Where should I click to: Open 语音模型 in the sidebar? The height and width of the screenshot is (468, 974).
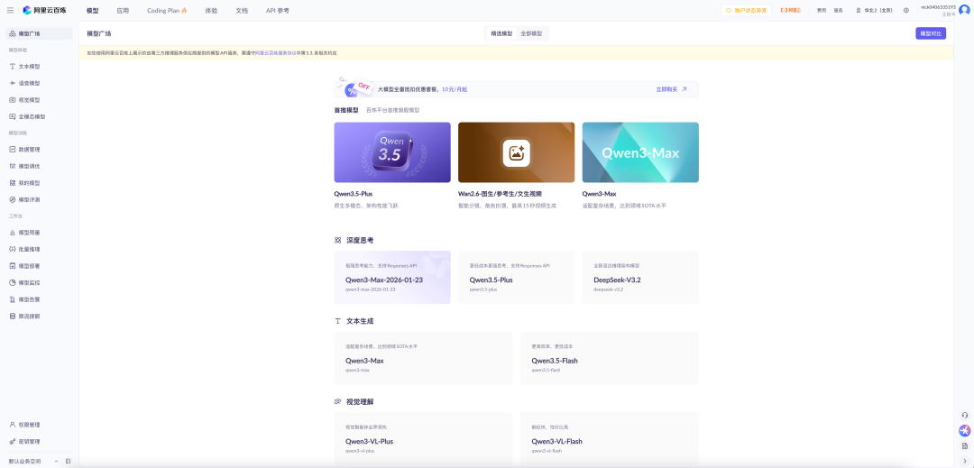click(x=39, y=83)
